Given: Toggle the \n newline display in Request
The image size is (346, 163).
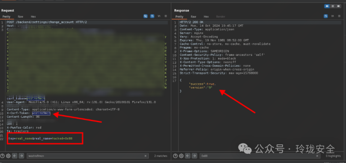Looking at the screenshot, I should click(159, 16).
